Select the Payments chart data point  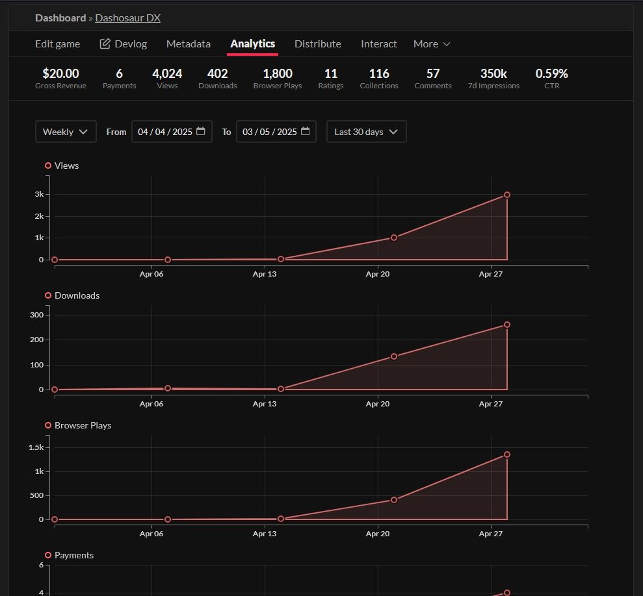coord(507,593)
